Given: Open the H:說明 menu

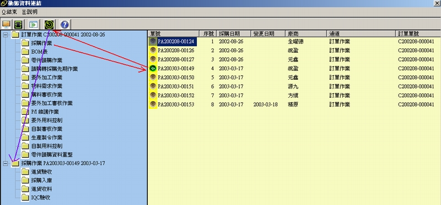Looking at the screenshot, I should [x=30, y=12].
